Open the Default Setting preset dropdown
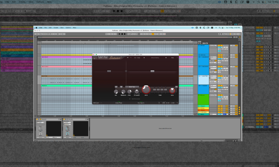This screenshot has width=279, height=167. 155,58
